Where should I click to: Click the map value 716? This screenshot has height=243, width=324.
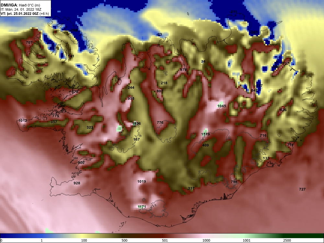[263, 135]
